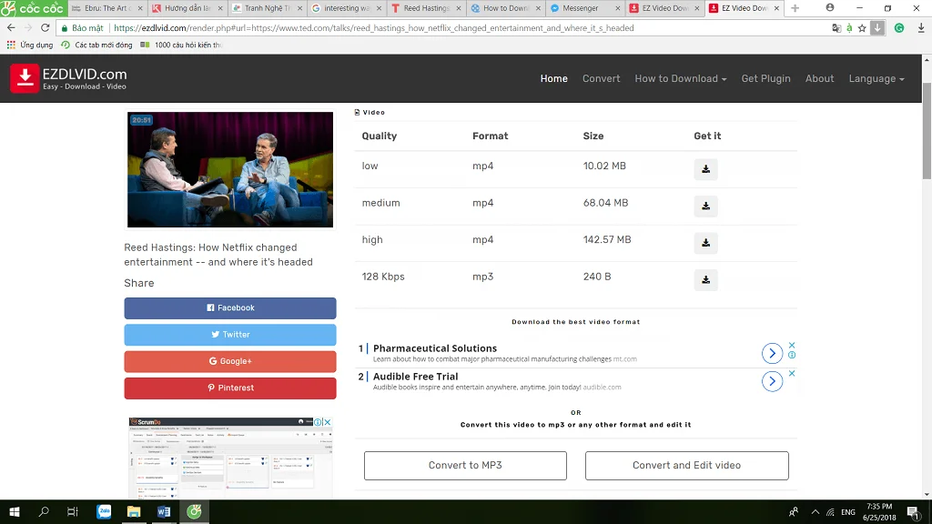Open a new browser tab
The image size is (932, 524).
pos(795,8)
